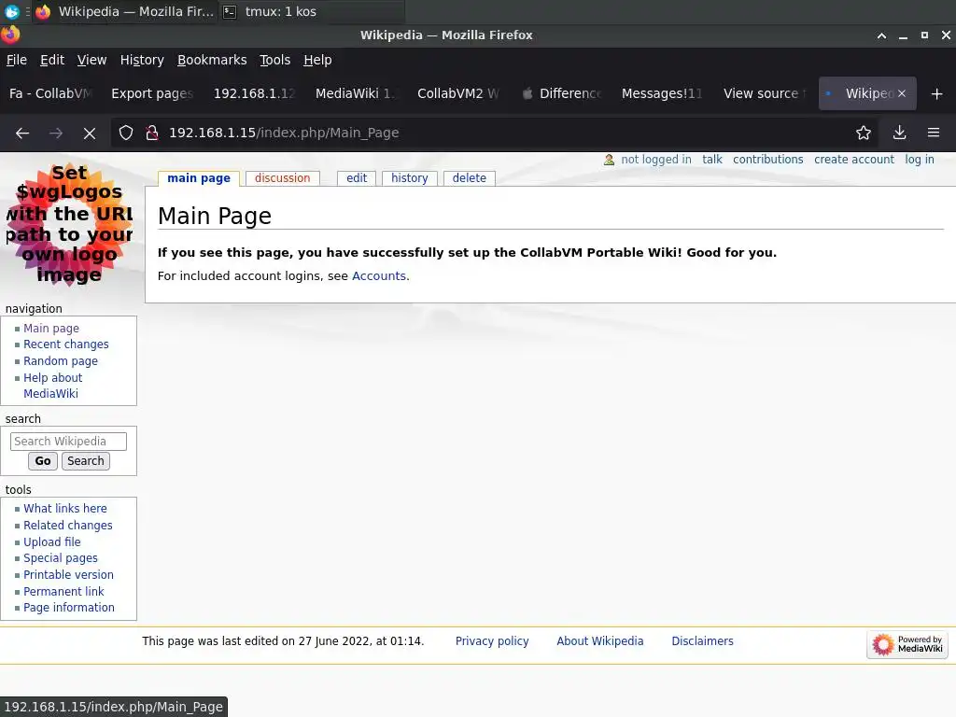Click the Search Wikipedia input box

tap(68, 442)
